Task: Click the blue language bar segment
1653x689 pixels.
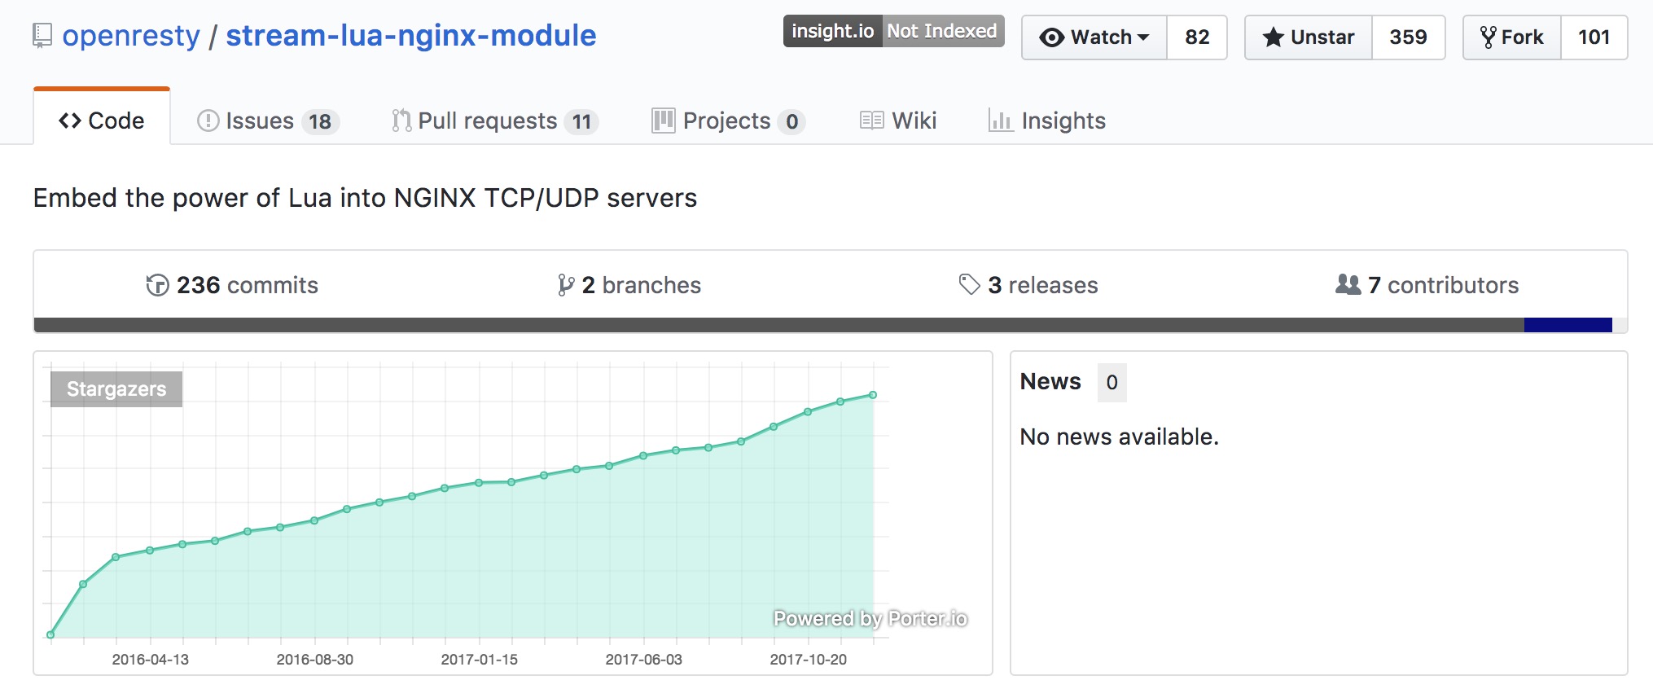Action: tap(1567, 325)
